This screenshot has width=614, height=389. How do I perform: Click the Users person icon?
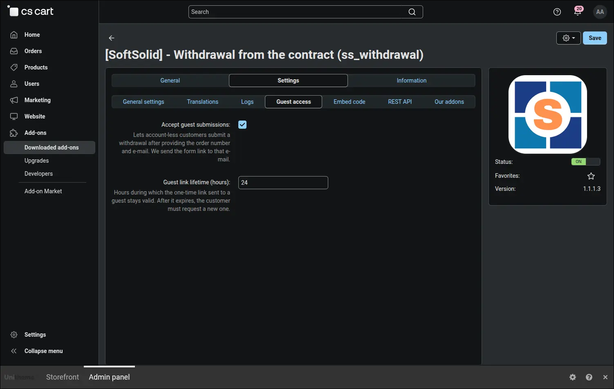pyautogui.click(x=14, y=84)
